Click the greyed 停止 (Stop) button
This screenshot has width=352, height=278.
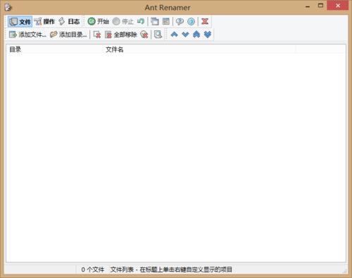pos(122,22)
